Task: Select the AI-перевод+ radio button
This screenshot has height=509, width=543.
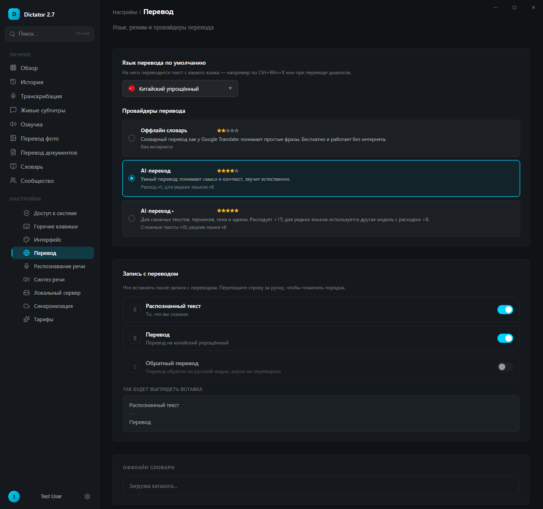Action: 132,218
